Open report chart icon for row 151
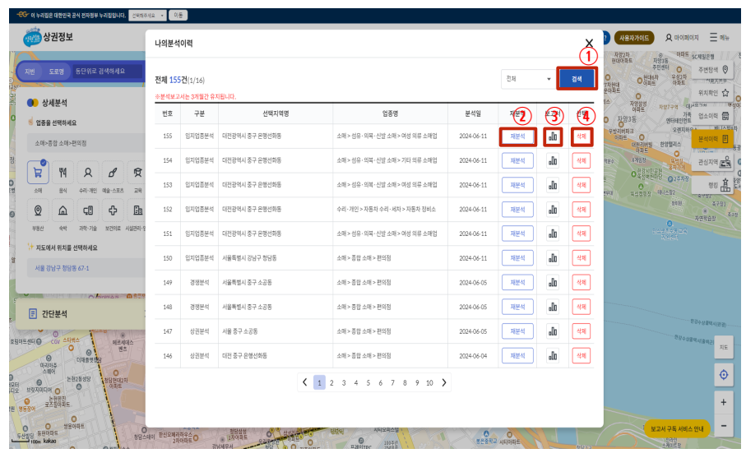This screenshot has height=458, width=746. click(553, 234)
